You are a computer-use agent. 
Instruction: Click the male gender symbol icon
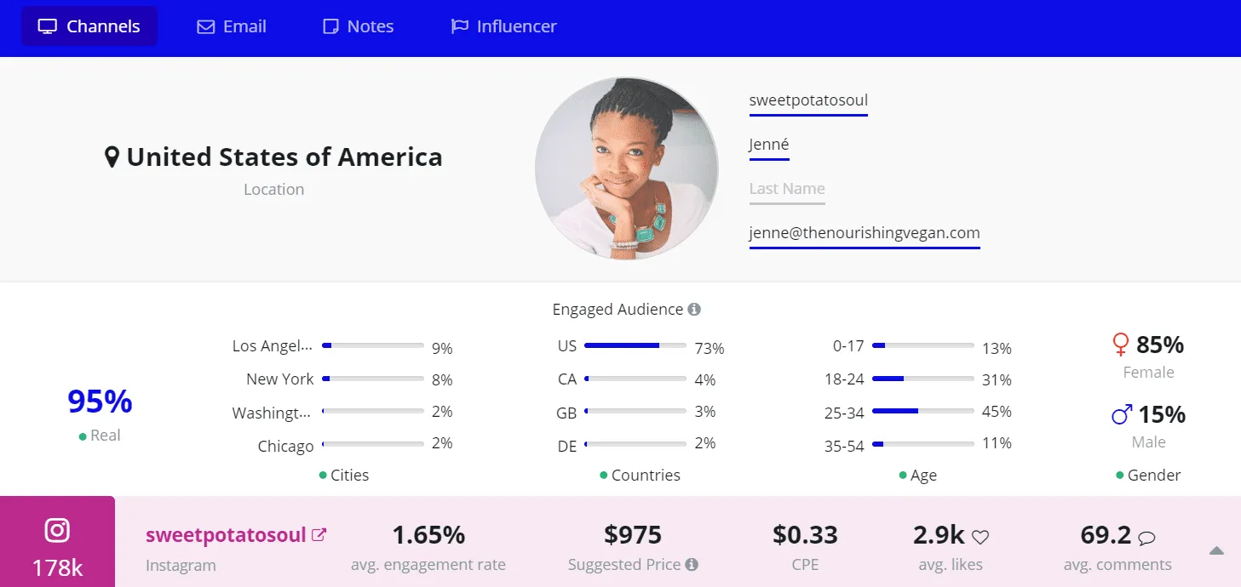[x=1122, y=414]
